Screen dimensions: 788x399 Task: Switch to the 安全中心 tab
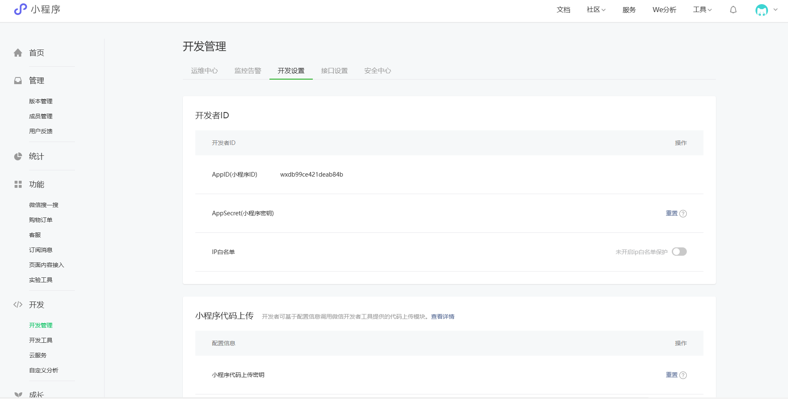click(x=377, y=71)
